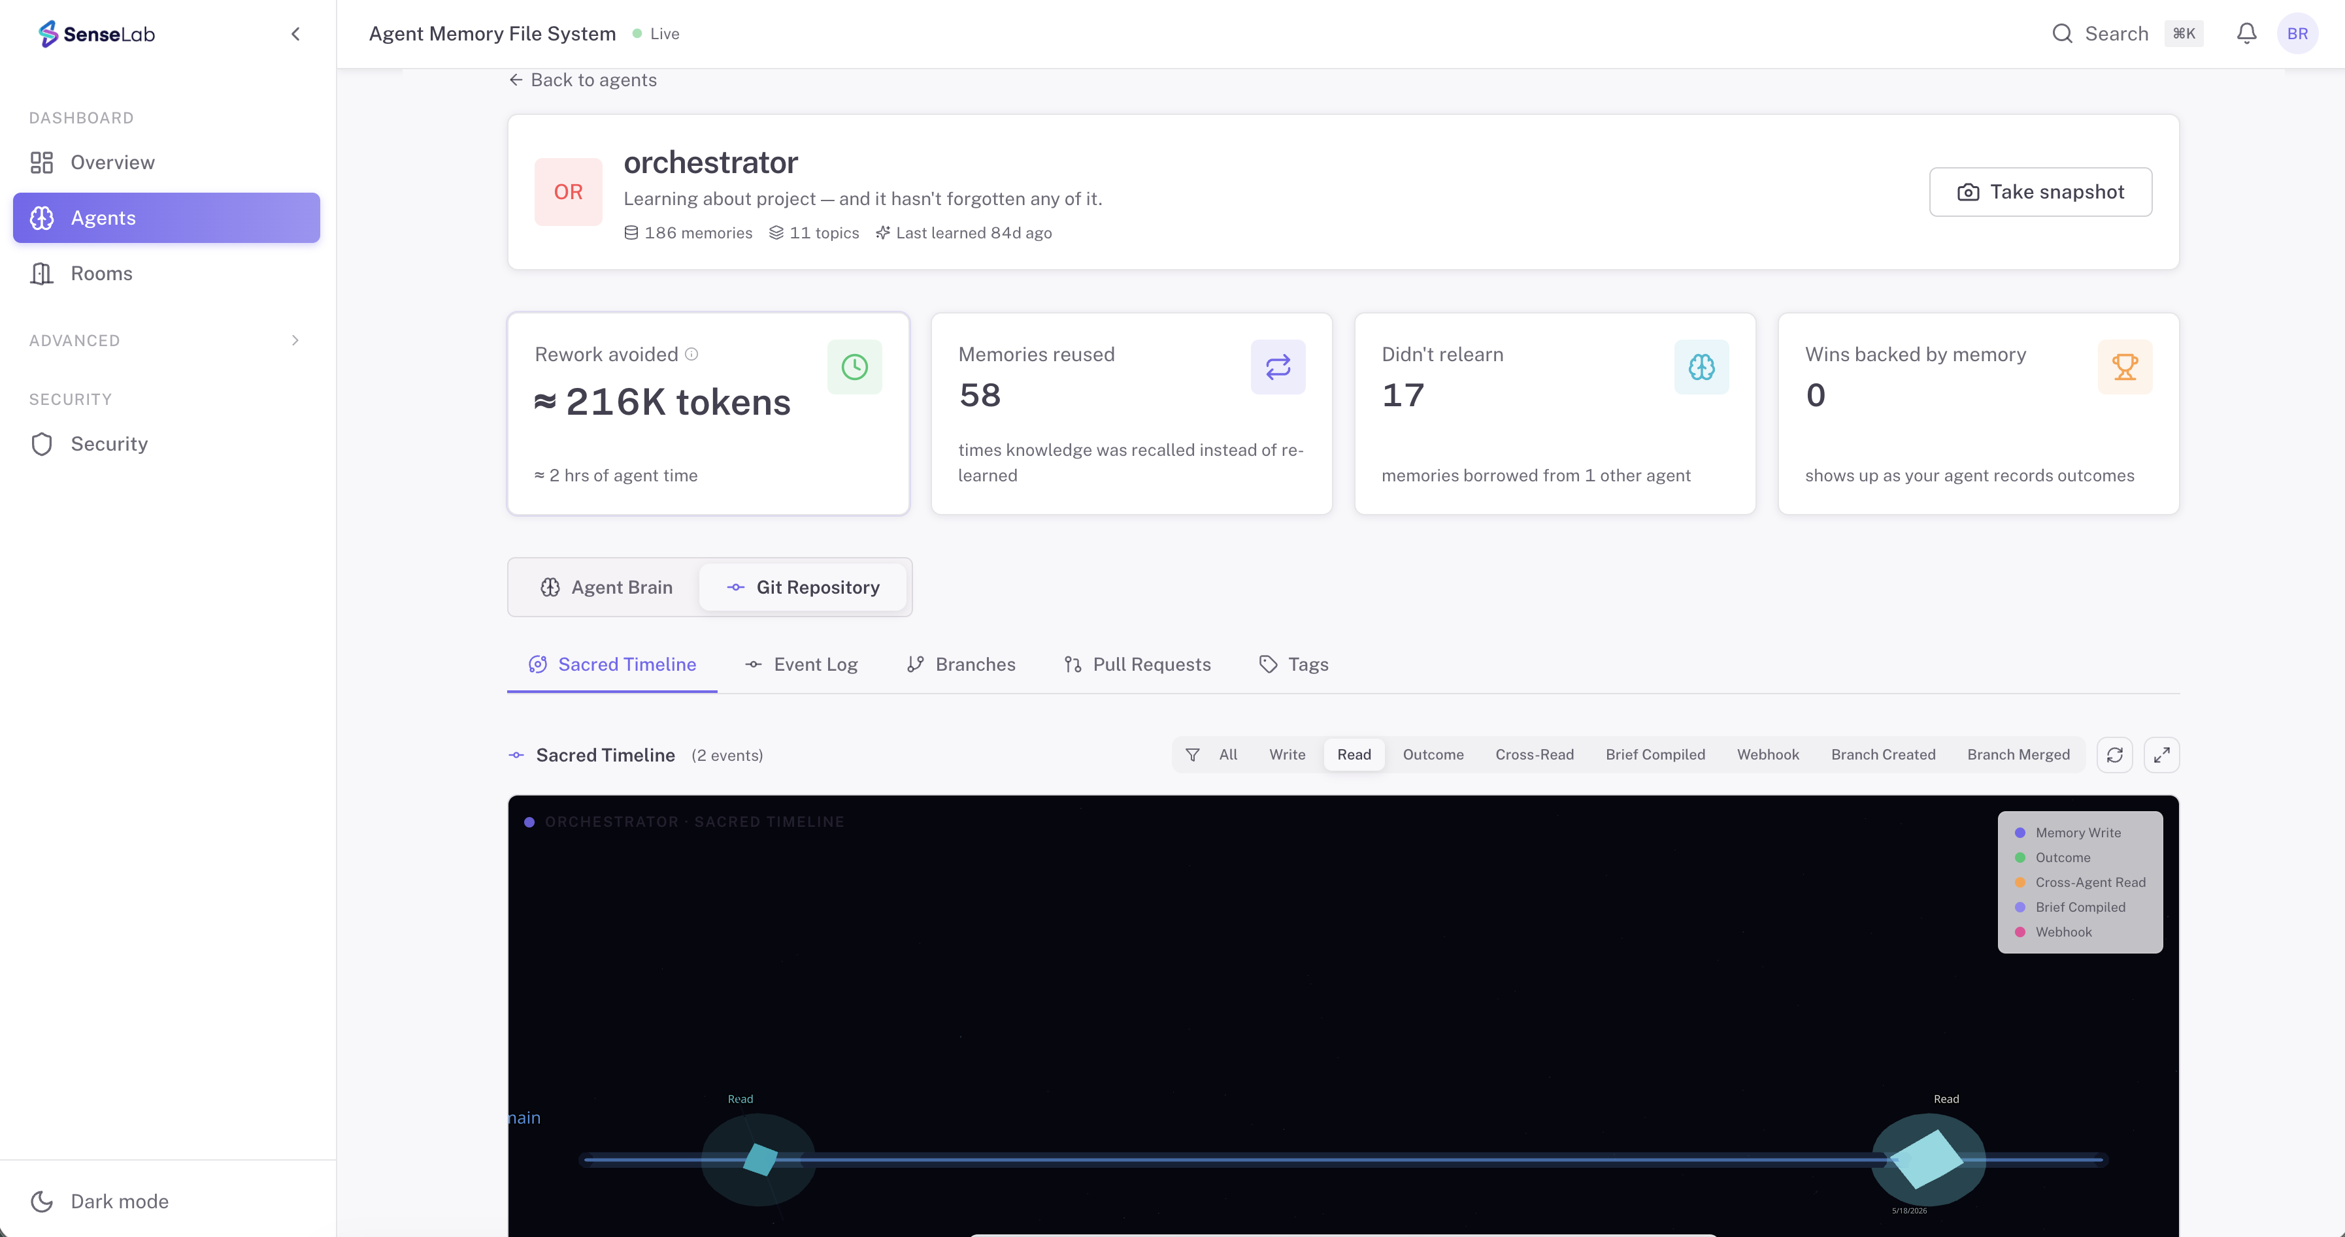Screen dimensions: 2345x1237
Task: Go to Rooms in the sidebar
Action: click(x=167, y=273)
